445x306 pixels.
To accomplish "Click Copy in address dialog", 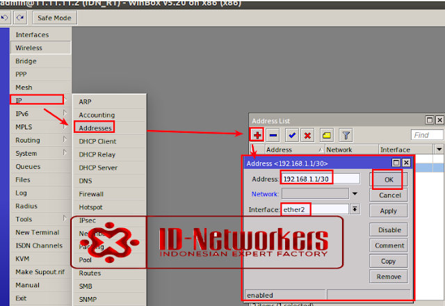I will click(389, 261).
